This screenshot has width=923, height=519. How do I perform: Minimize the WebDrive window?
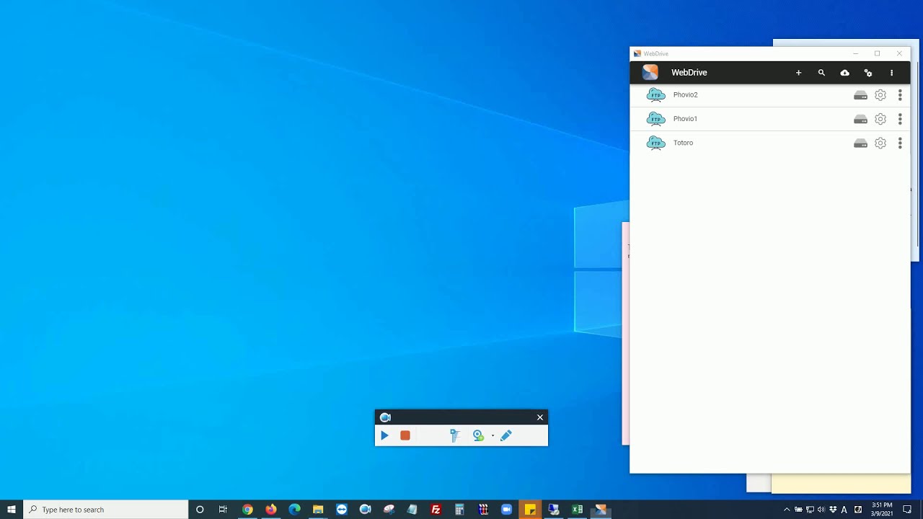(855, 53)
